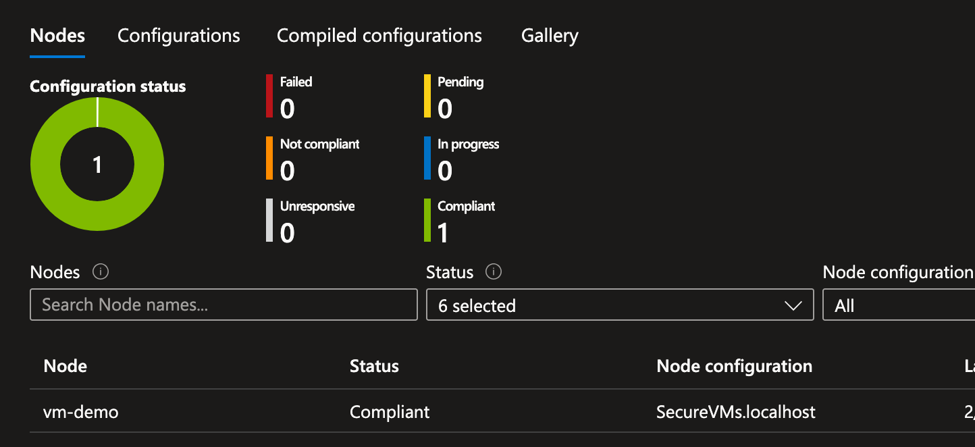Click the Search Node names input field
Viewport: 975px width, 447px height.
click(223, 305)
